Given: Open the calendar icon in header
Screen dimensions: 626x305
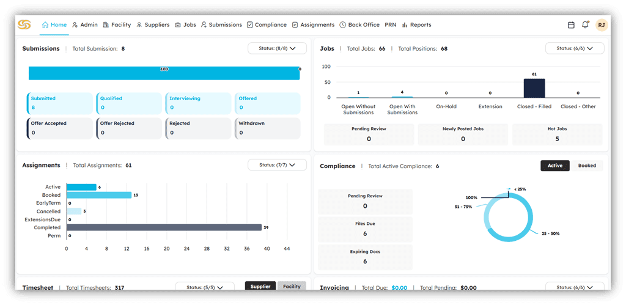Looking at the screenshot, I should point(571,25).
